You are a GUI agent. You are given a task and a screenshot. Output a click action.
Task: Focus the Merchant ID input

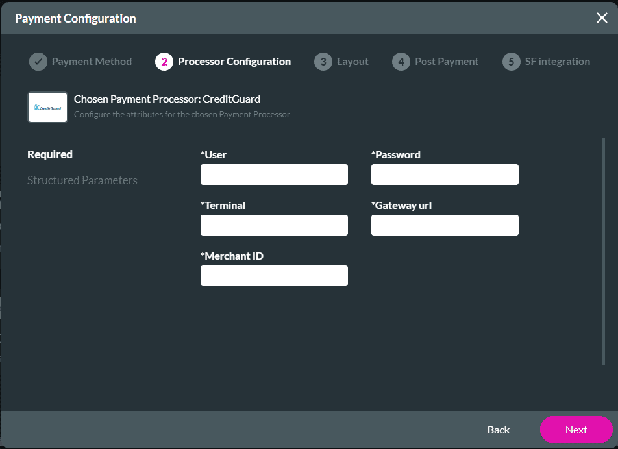click(x=273, y=276)
